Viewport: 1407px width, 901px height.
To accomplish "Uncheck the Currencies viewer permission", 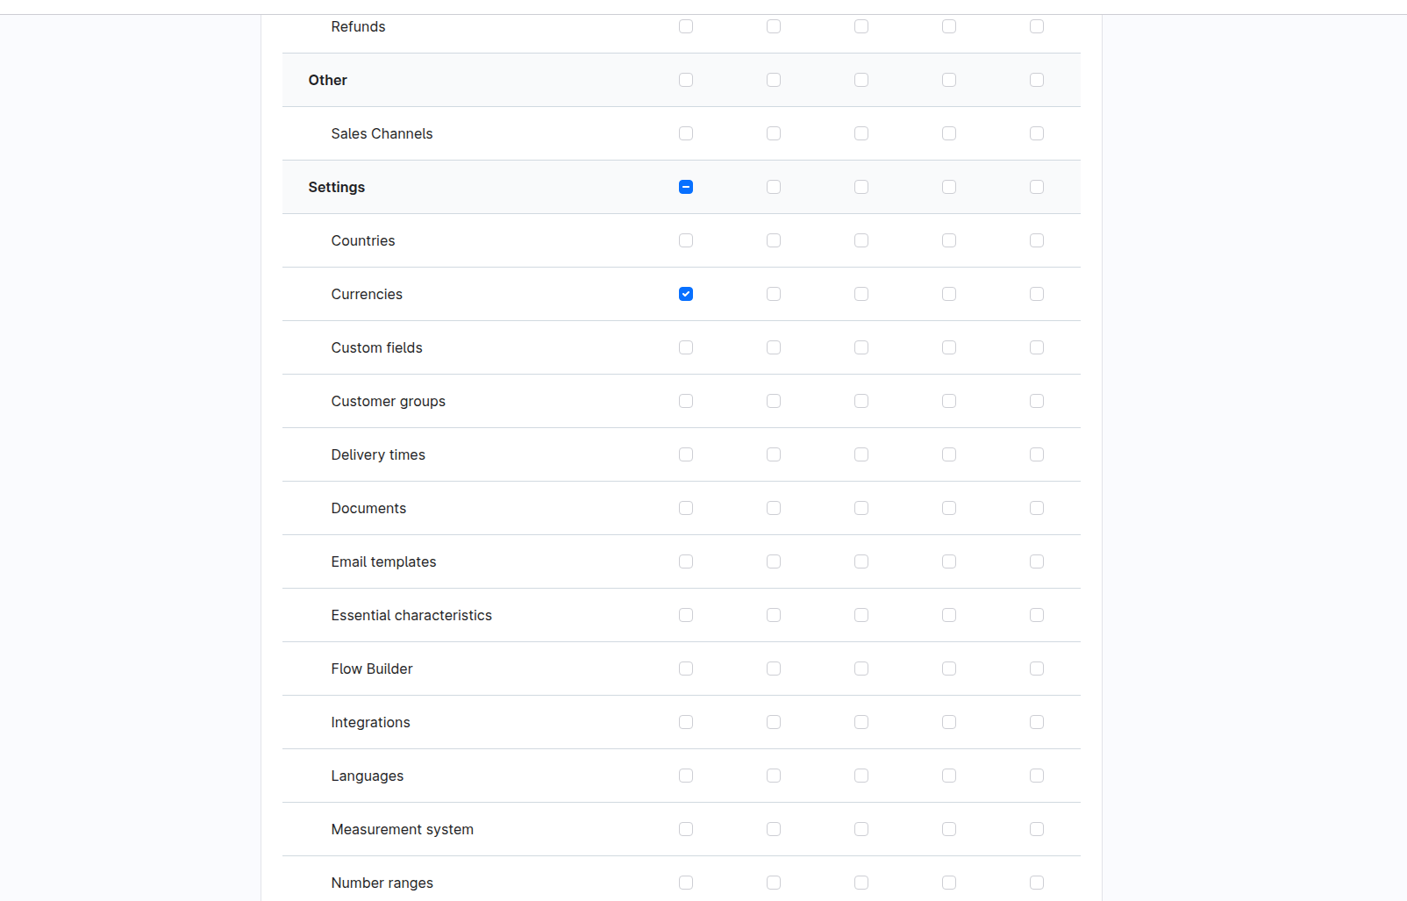I will tap(686, 294).
